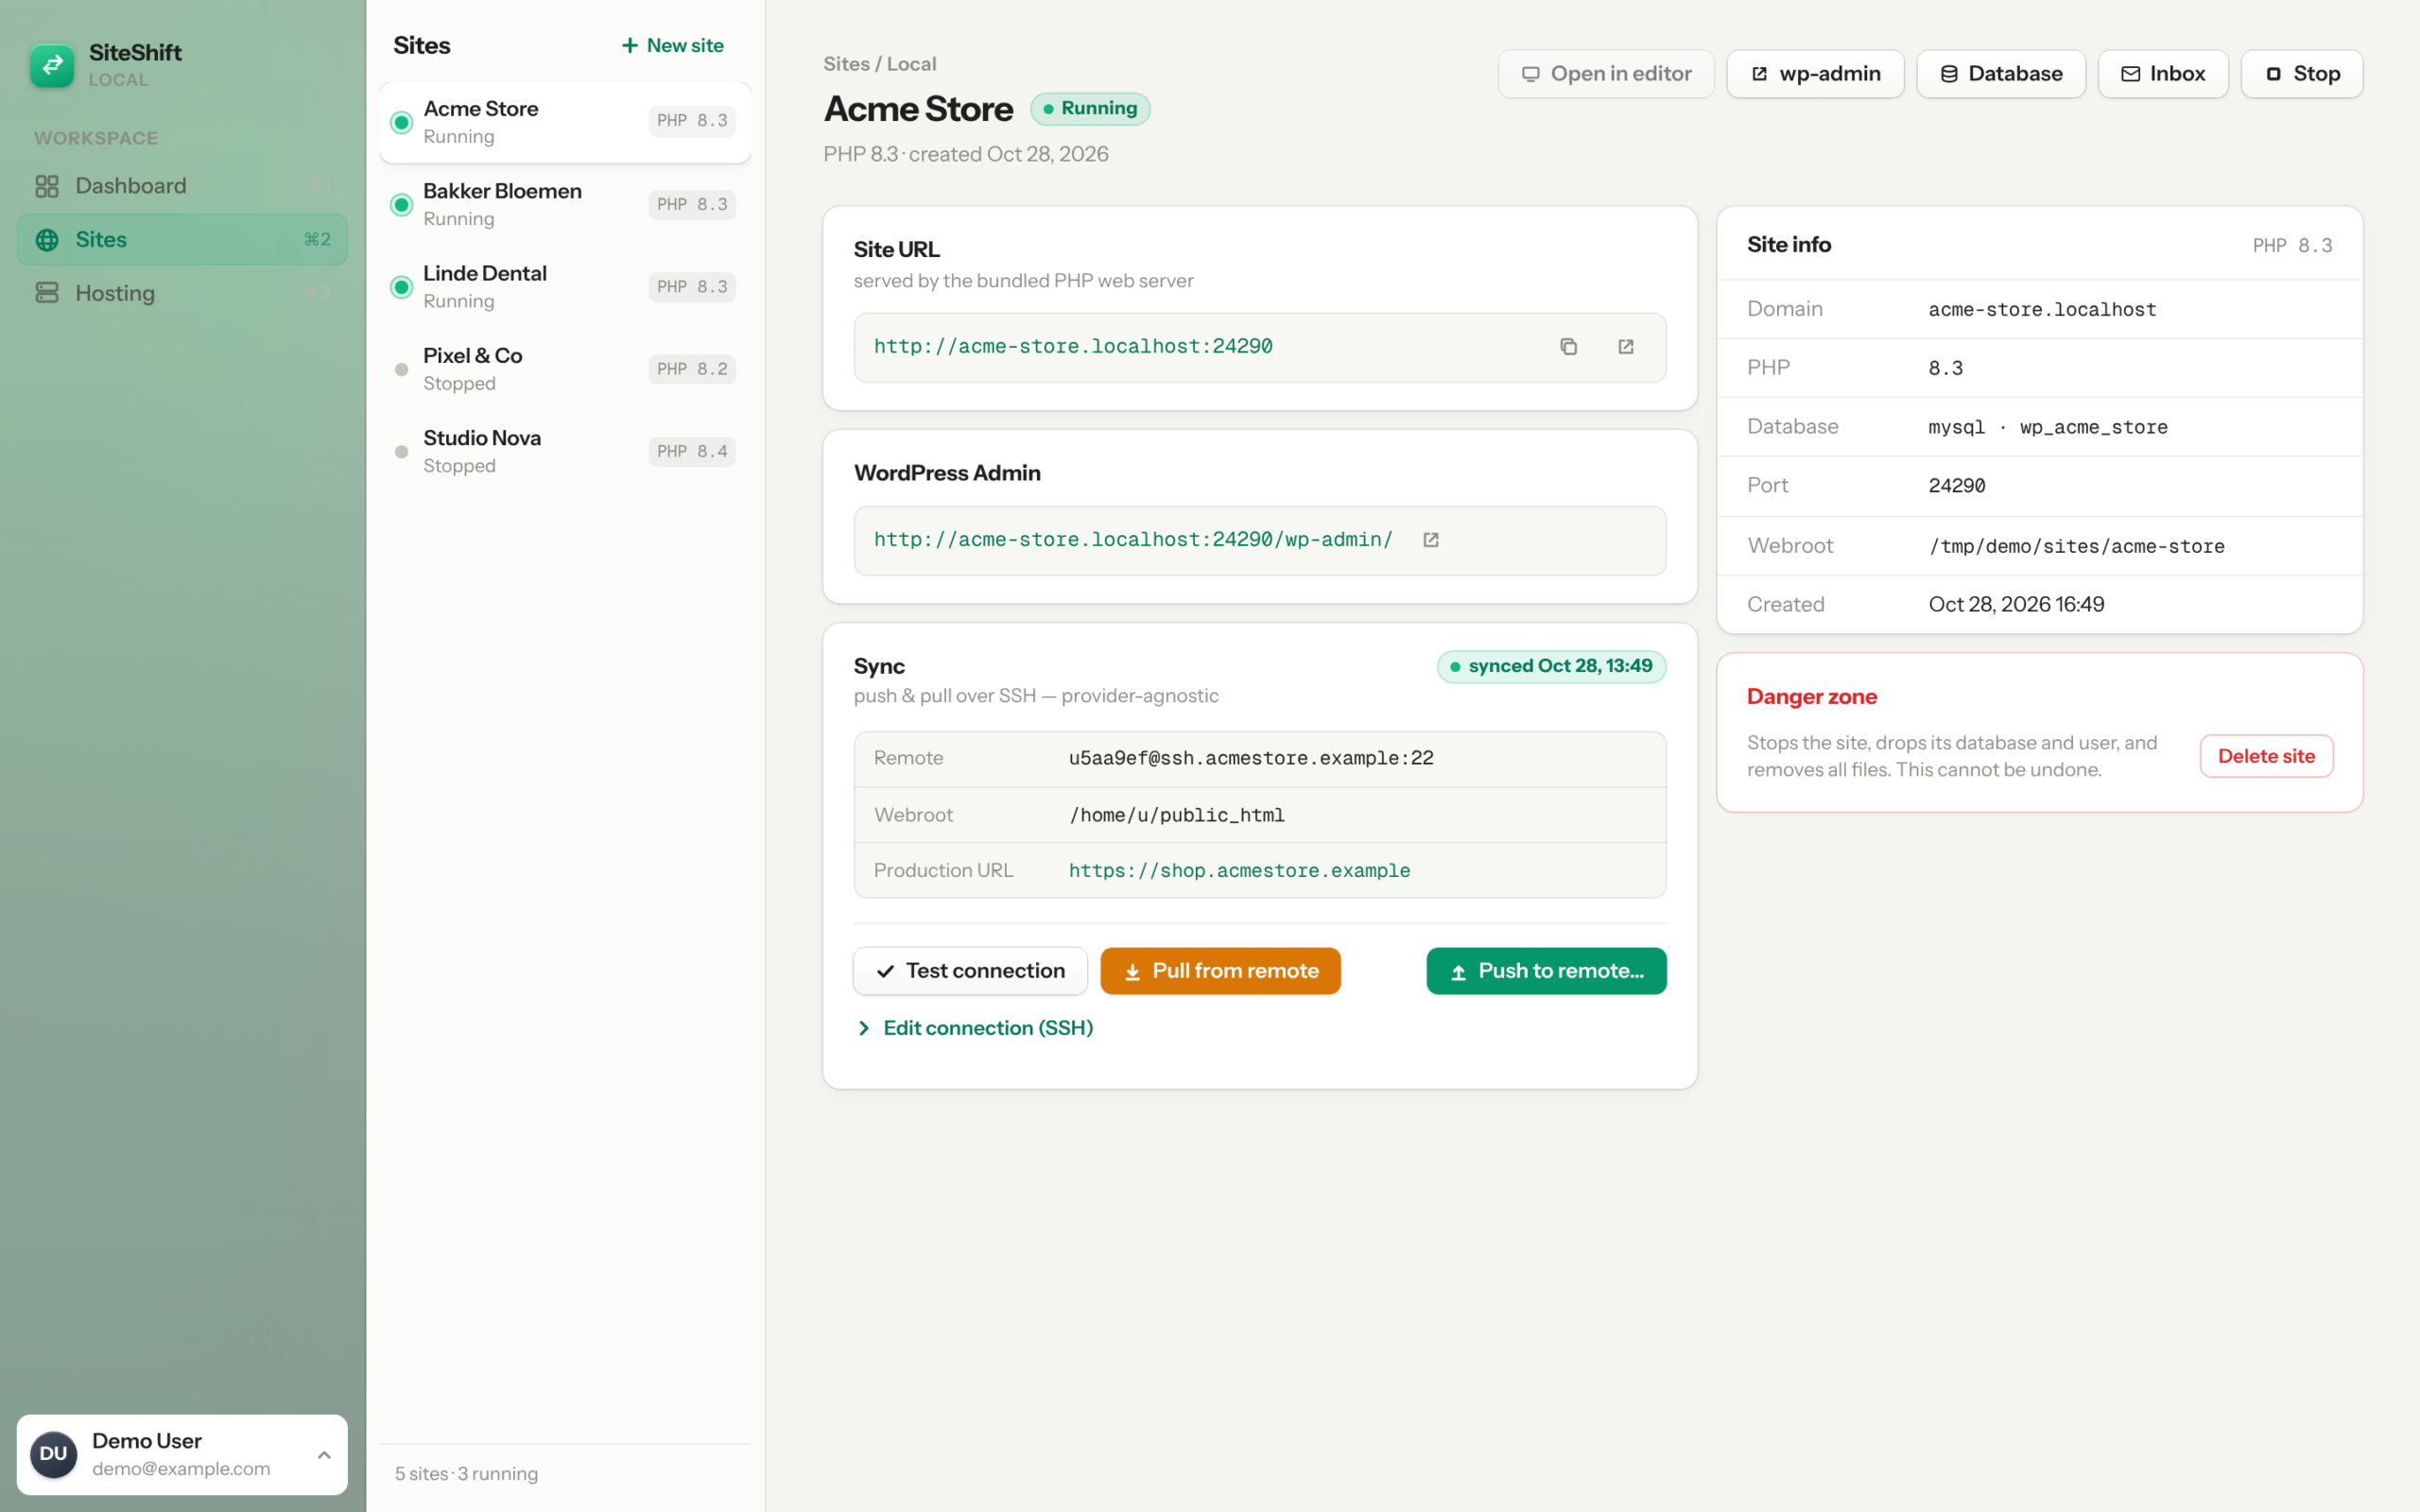
Task: Click Bakker Bloemen running status indicator
Action: (x=402, y=205)
